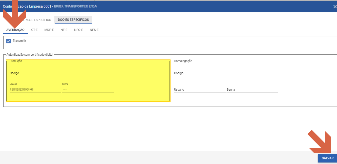337x164 pixels.
Task: Click the Produção group label
Action: tap(16, 61)
